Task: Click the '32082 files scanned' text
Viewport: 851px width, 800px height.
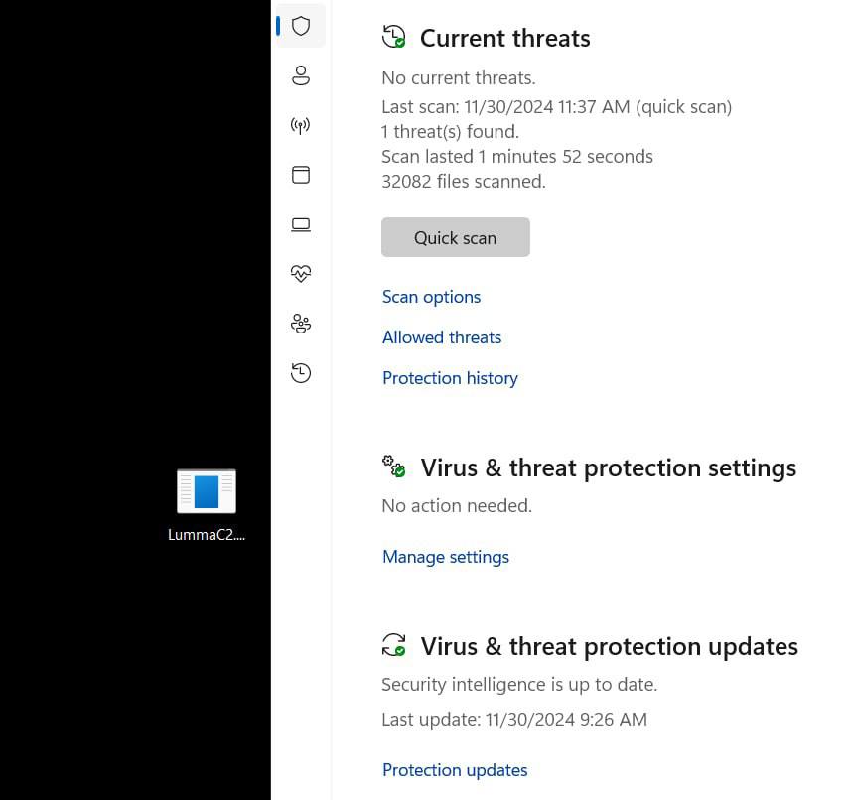Action: [x=464, y=182]
